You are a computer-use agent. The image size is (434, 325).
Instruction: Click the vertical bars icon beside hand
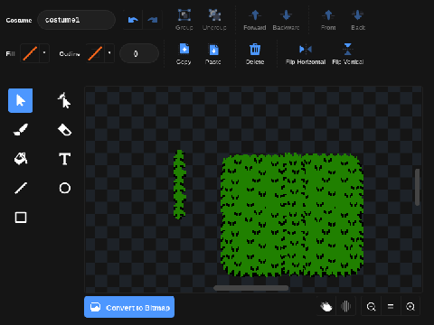[x=345, y=307]
